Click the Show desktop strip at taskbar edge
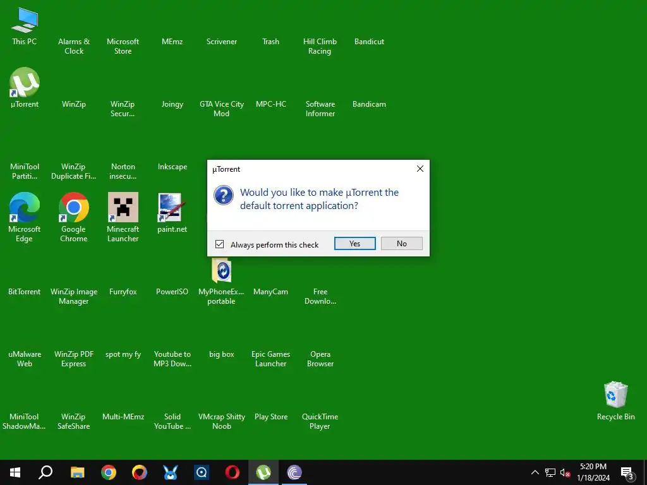 pyautogui.click(x=645, y=472)
